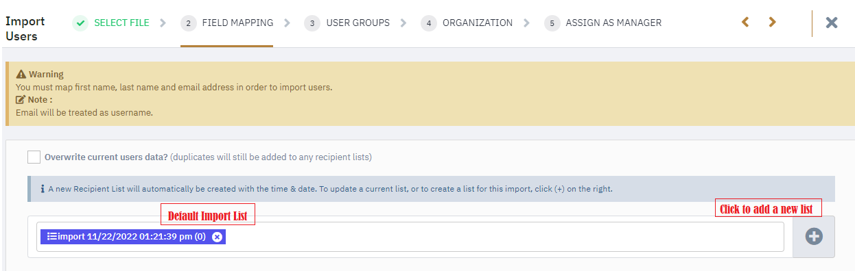Close the Import Users wizard

(x=832, y=23)
